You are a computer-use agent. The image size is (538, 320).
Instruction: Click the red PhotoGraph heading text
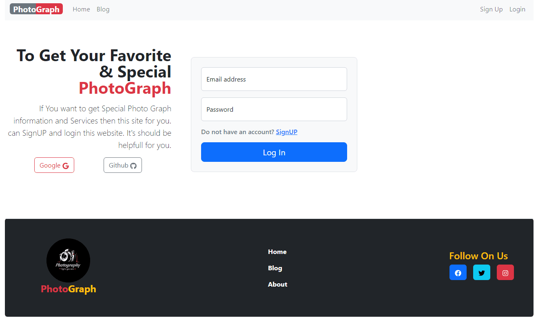pos(125,88)
